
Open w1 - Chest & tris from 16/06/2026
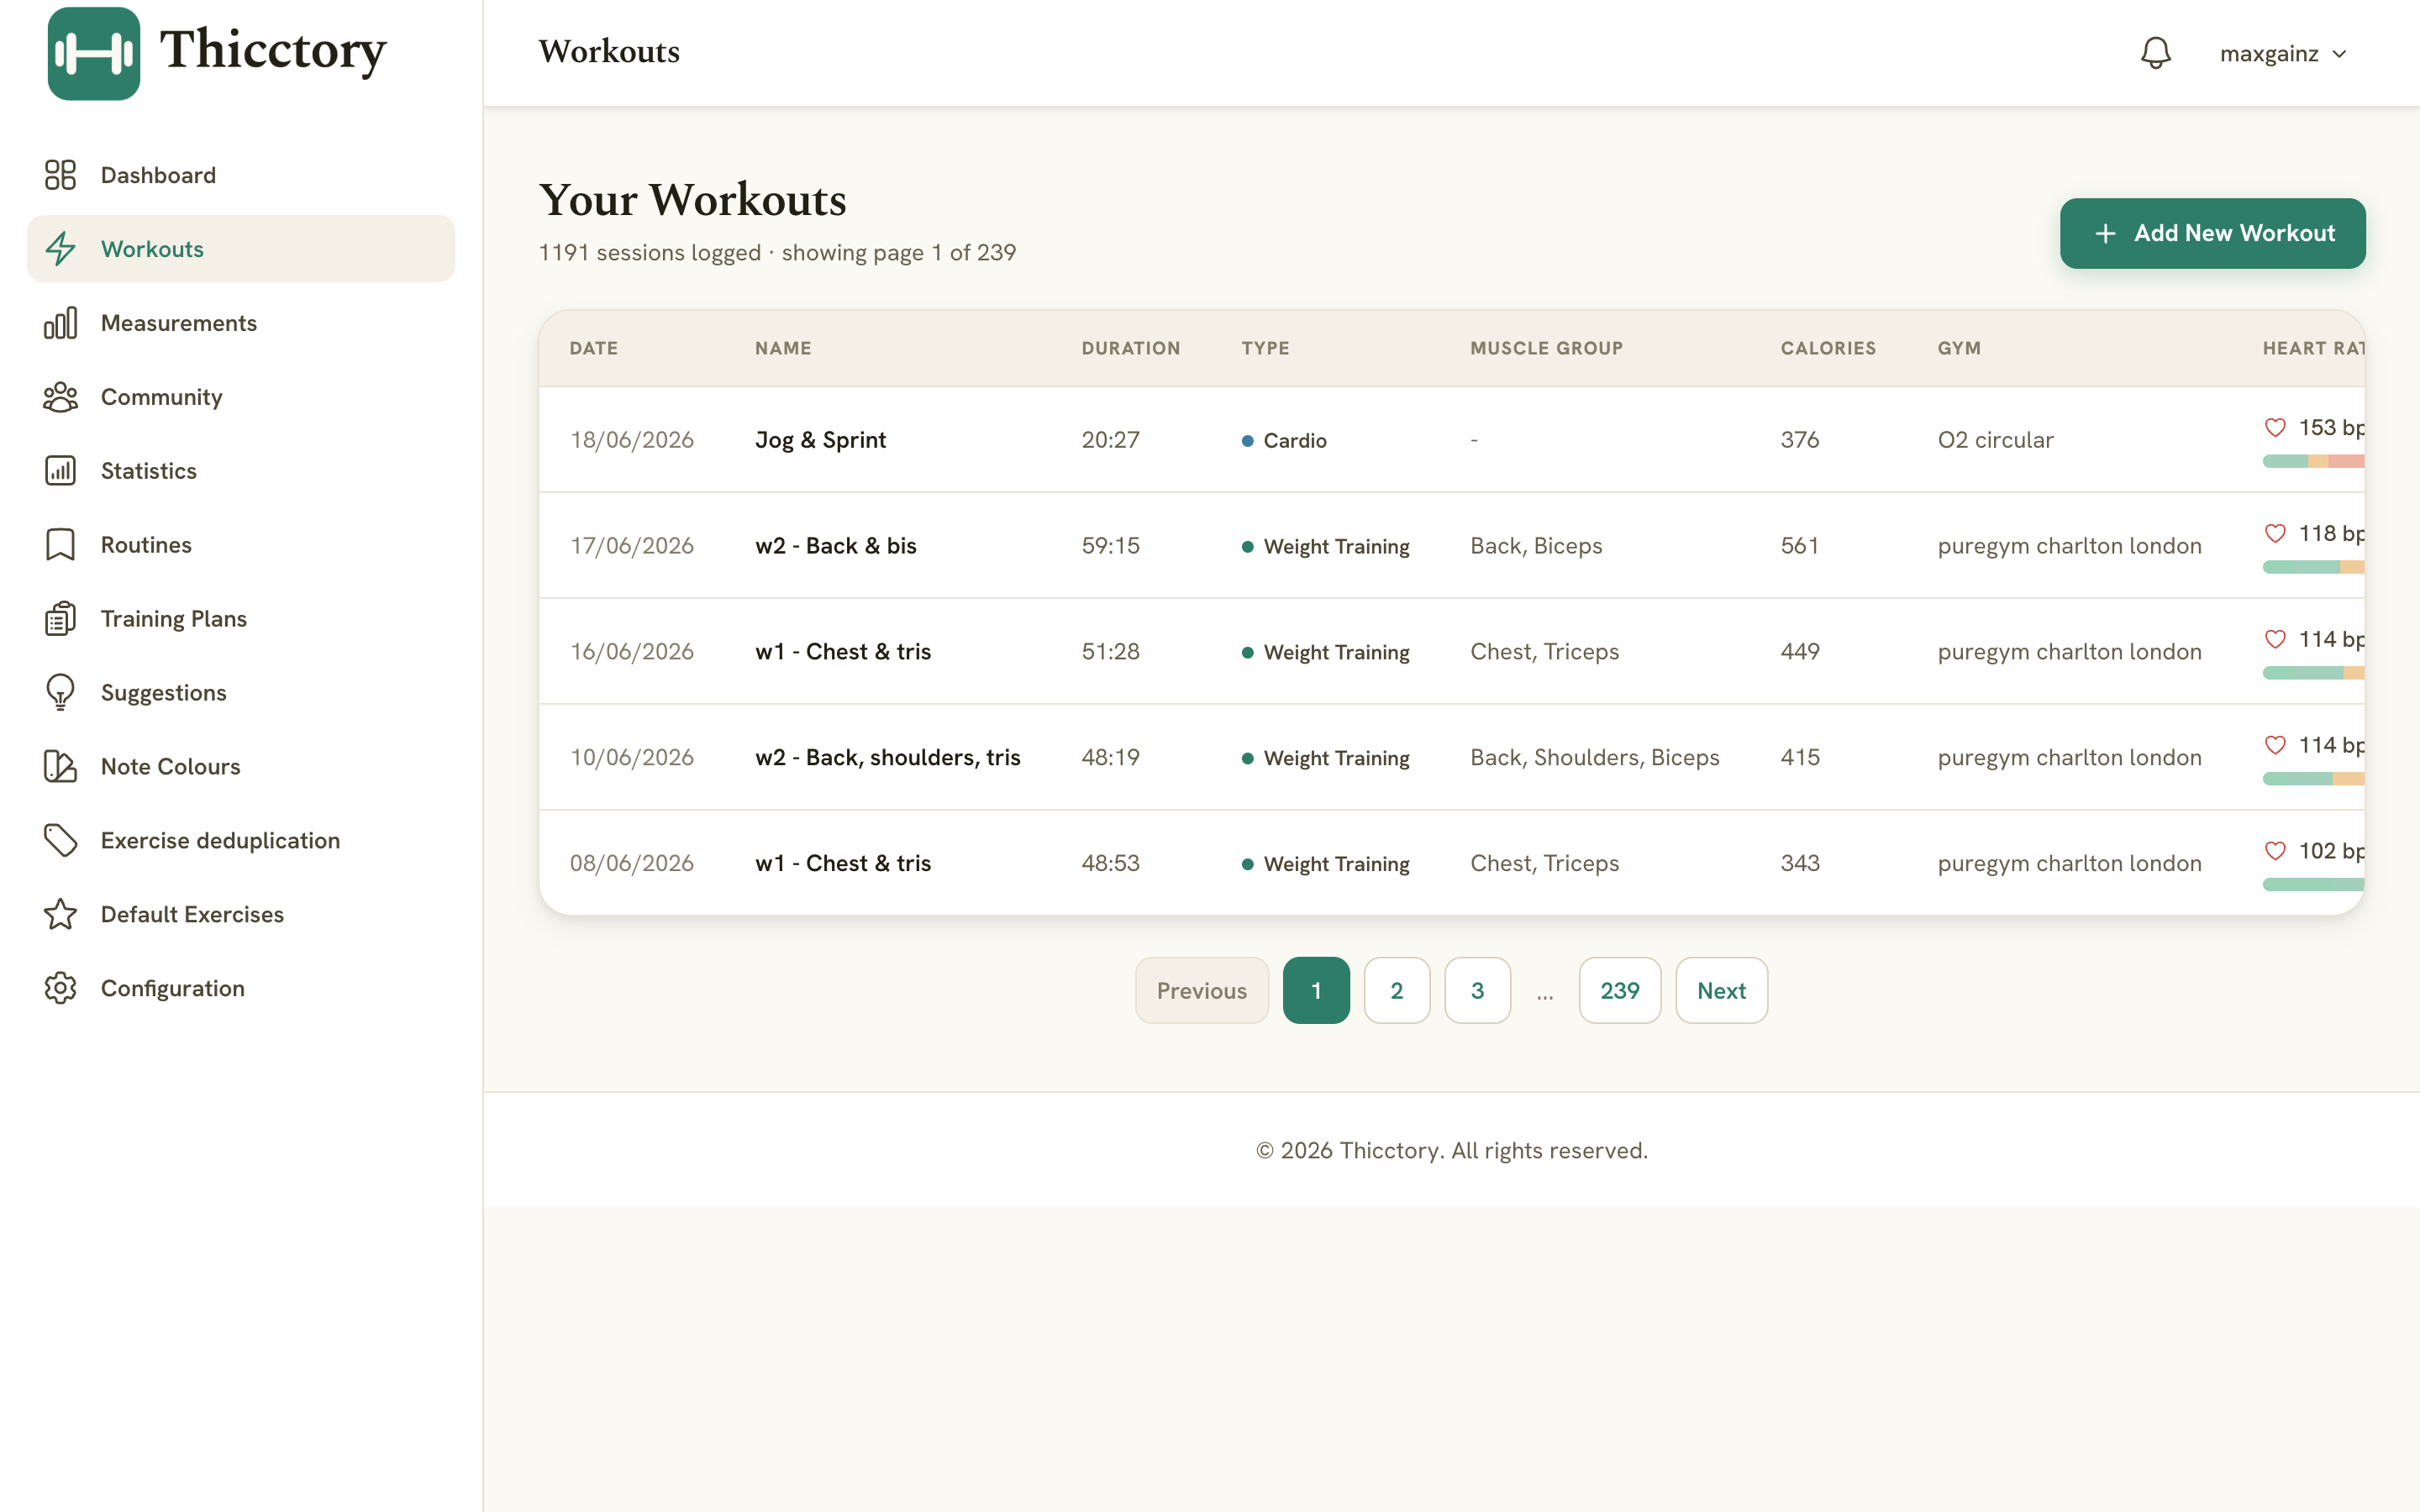pos(843,652)
